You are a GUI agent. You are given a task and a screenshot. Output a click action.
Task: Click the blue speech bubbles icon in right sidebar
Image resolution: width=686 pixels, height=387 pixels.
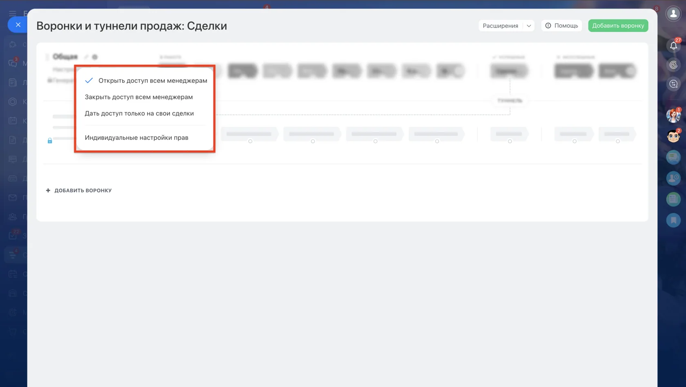[673, 157]
